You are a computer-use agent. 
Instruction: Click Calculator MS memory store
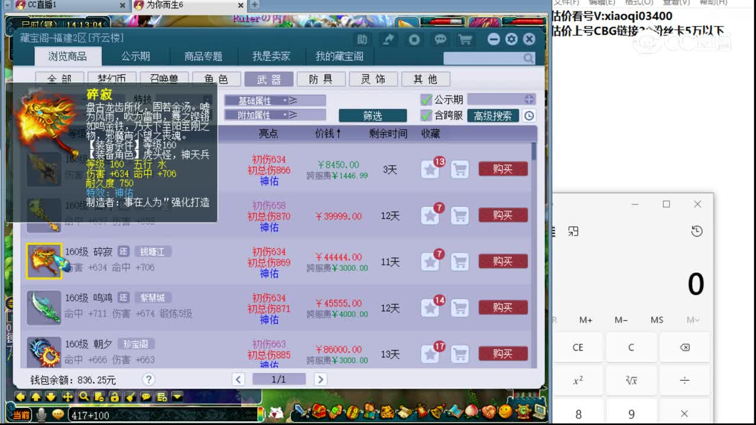[x=657, y=320]
